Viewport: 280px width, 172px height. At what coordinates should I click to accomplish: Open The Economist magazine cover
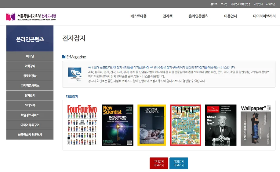pos(221,125)
